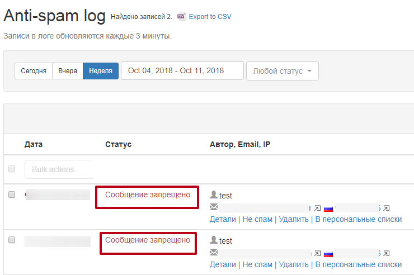
Task: Select the second log entry checkbox
Action: click(x=12, y=240)
